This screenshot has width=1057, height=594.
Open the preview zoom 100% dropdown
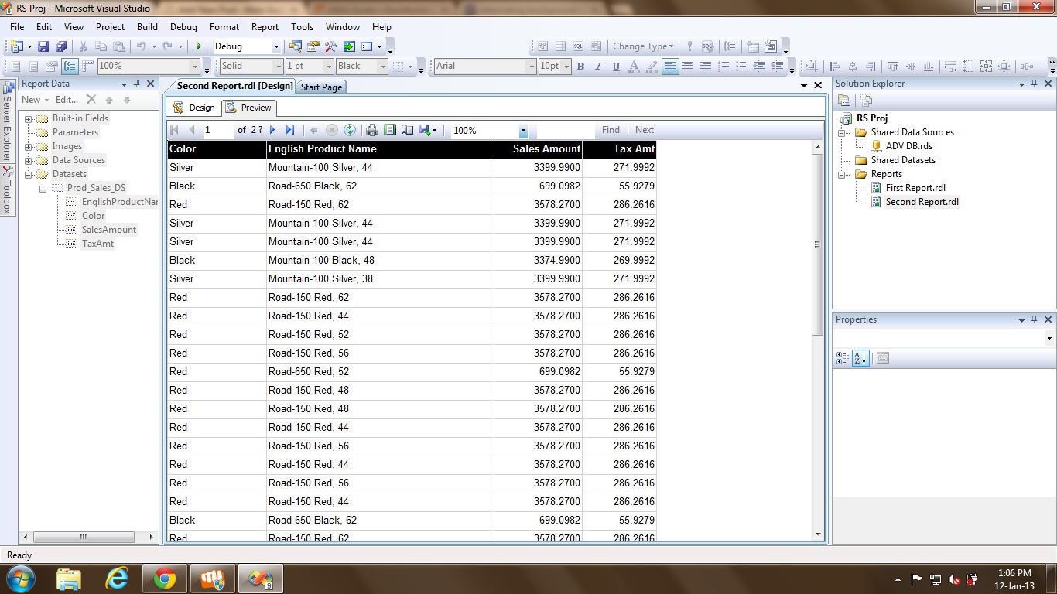click(x=523, y=131)
